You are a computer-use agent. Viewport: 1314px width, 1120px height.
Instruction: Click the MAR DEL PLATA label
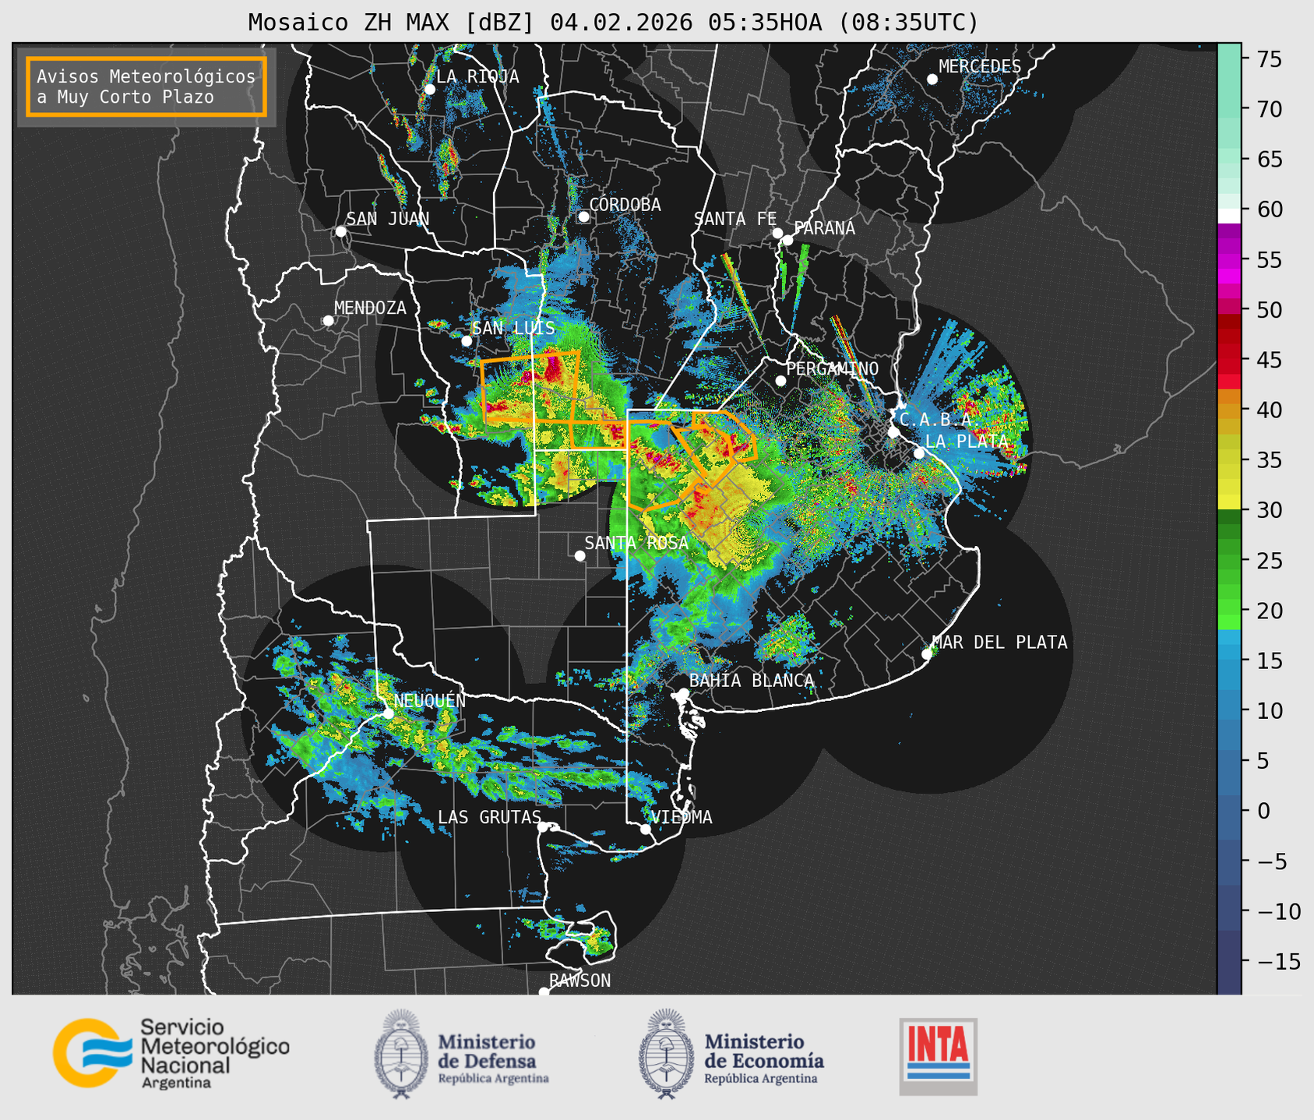pos(999,643)
